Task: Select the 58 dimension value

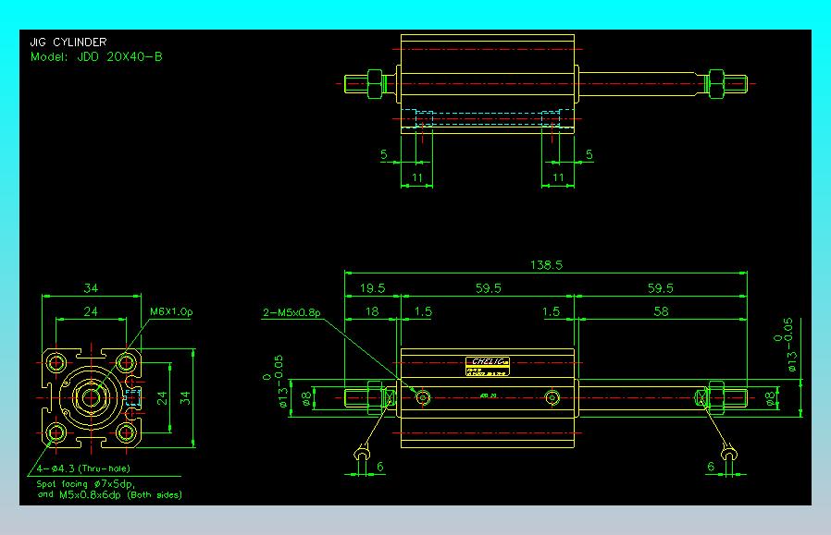Action: 661,311
